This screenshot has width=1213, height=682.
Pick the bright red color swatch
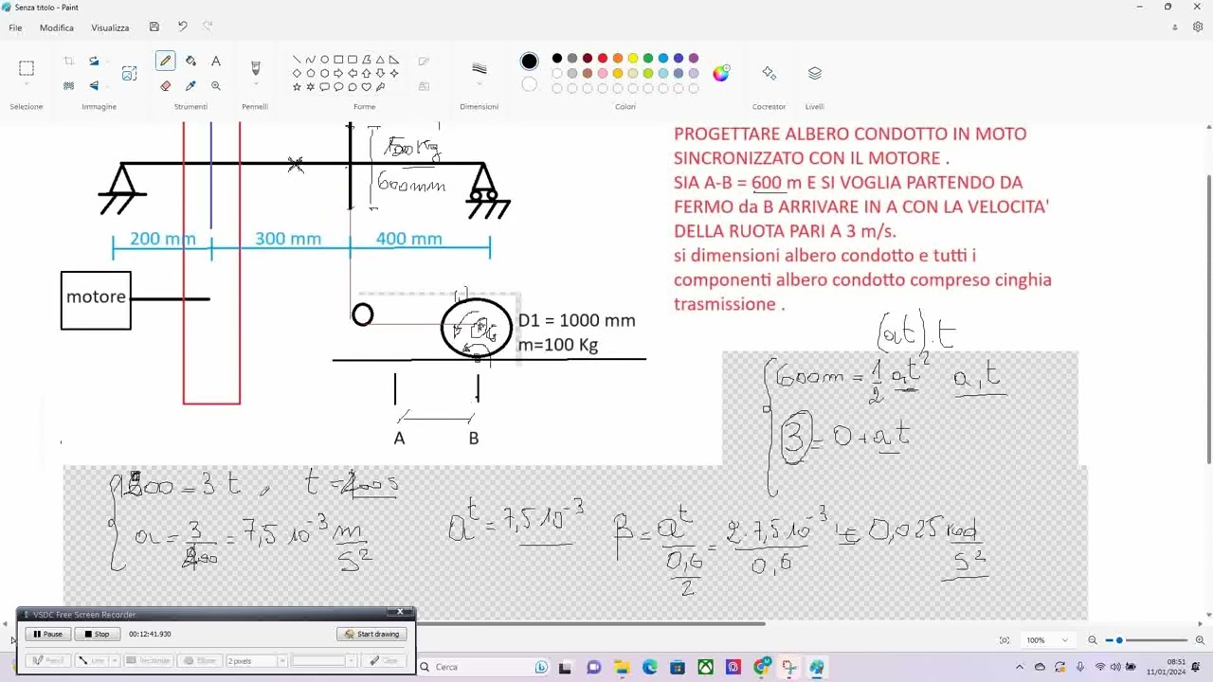coord(603,59)
